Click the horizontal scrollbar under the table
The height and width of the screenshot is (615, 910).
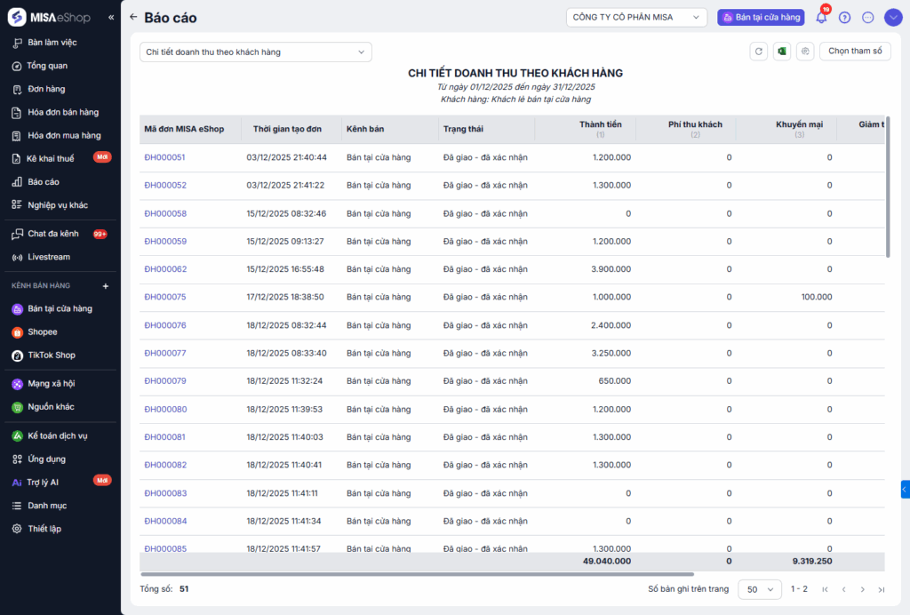pos(416,574)
